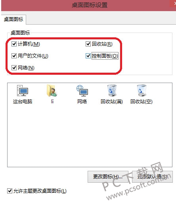Toggle the 回收站(R) checkbox
This screenshot has height=201, width=176.
pyautogui.click(x=88, y=44)
